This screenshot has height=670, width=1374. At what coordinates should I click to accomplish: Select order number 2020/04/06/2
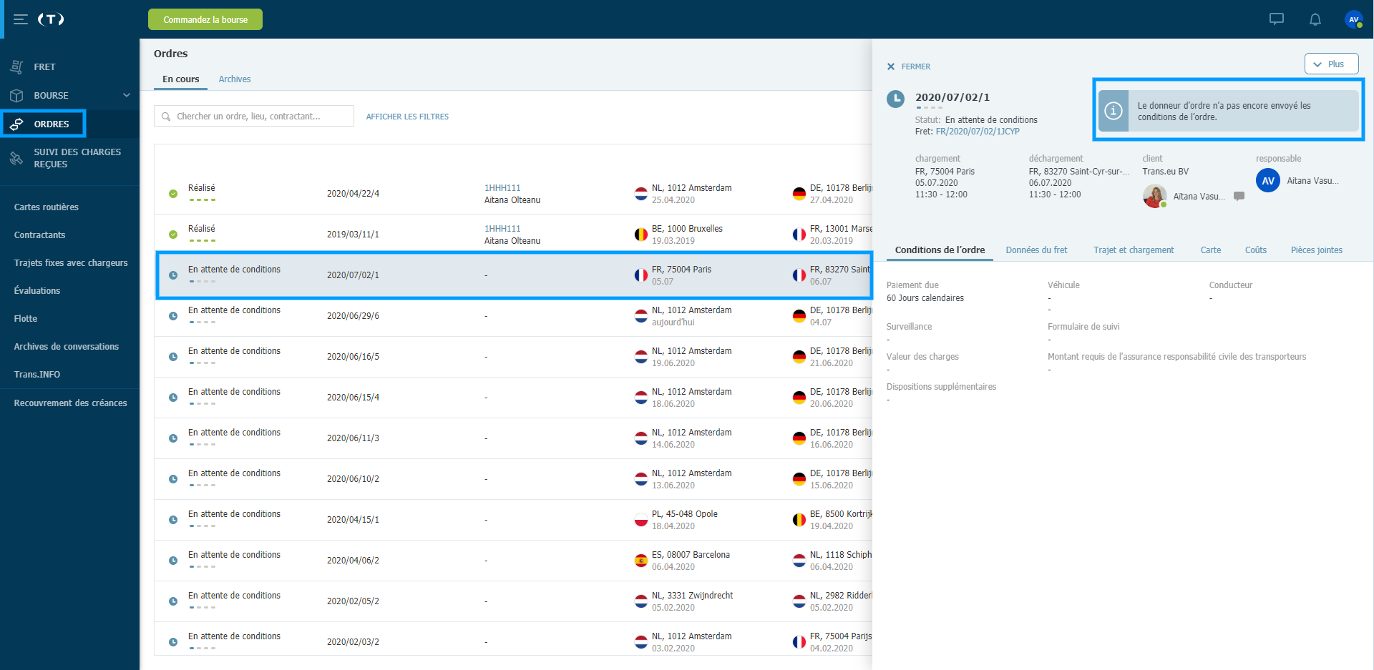pos(353,561)
